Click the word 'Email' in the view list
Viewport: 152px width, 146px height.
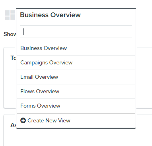(x=27, y=77)
